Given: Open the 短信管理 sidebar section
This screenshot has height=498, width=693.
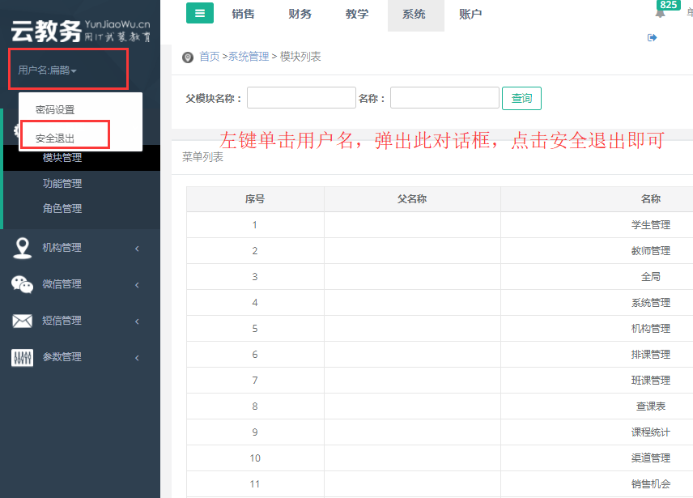Looking at the screenshot, I should (x=62, y=321).
